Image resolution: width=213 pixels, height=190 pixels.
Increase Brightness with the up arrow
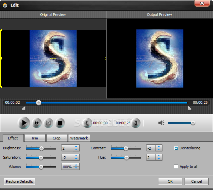(x=76, y=146)
